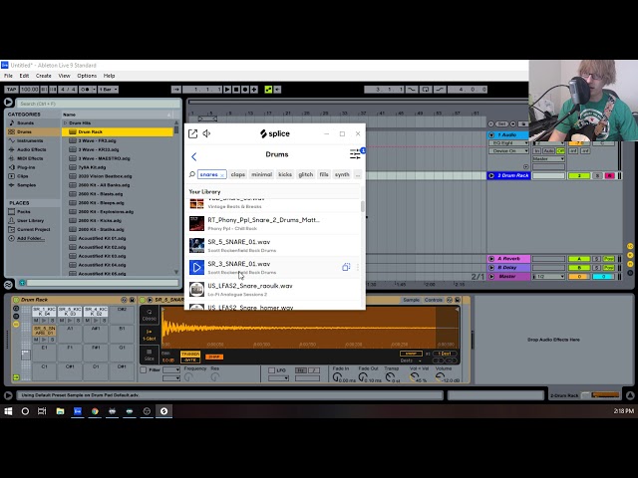This screenshot has height=478, width=638.
Task: Open User Library under Places
Action: click(30, 221)
